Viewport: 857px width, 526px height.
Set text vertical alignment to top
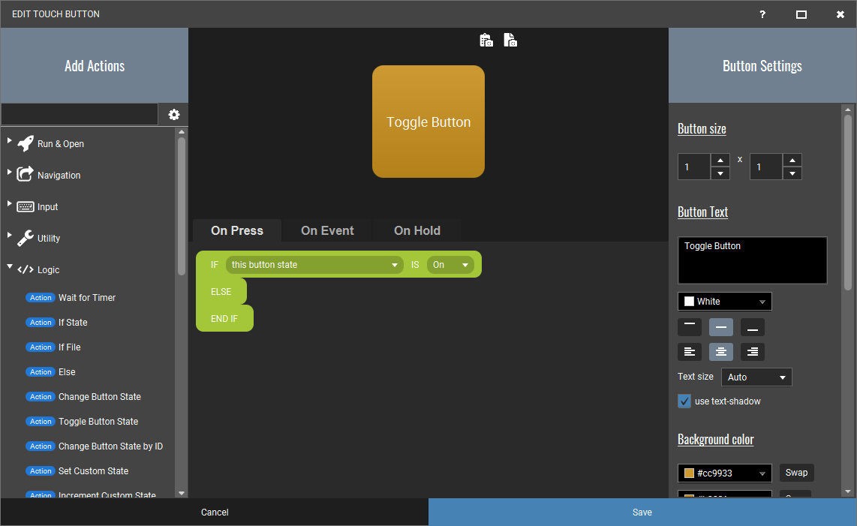690,327
